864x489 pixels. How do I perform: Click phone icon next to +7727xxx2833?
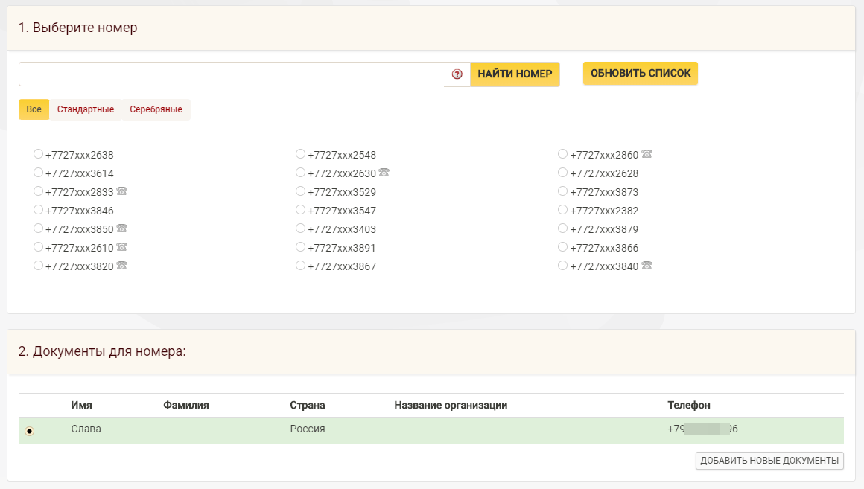tap(121, 191)
